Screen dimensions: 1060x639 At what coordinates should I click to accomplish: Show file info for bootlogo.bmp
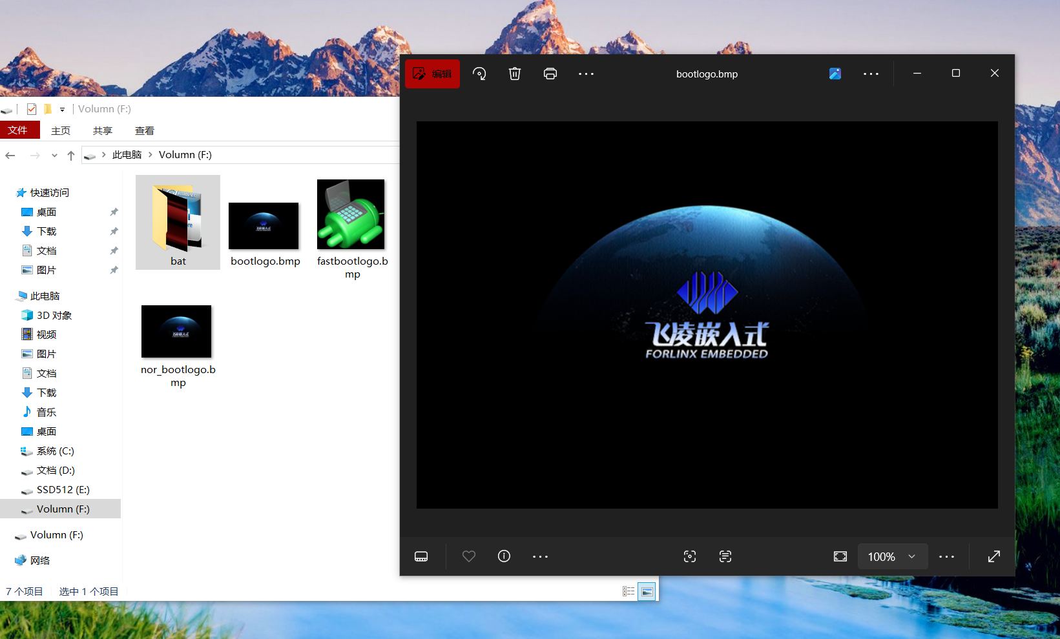coord(504,556)
